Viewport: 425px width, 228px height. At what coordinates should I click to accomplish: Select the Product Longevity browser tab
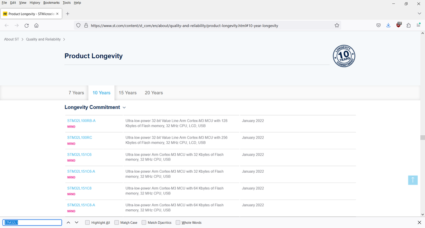[x=31, y=14]
